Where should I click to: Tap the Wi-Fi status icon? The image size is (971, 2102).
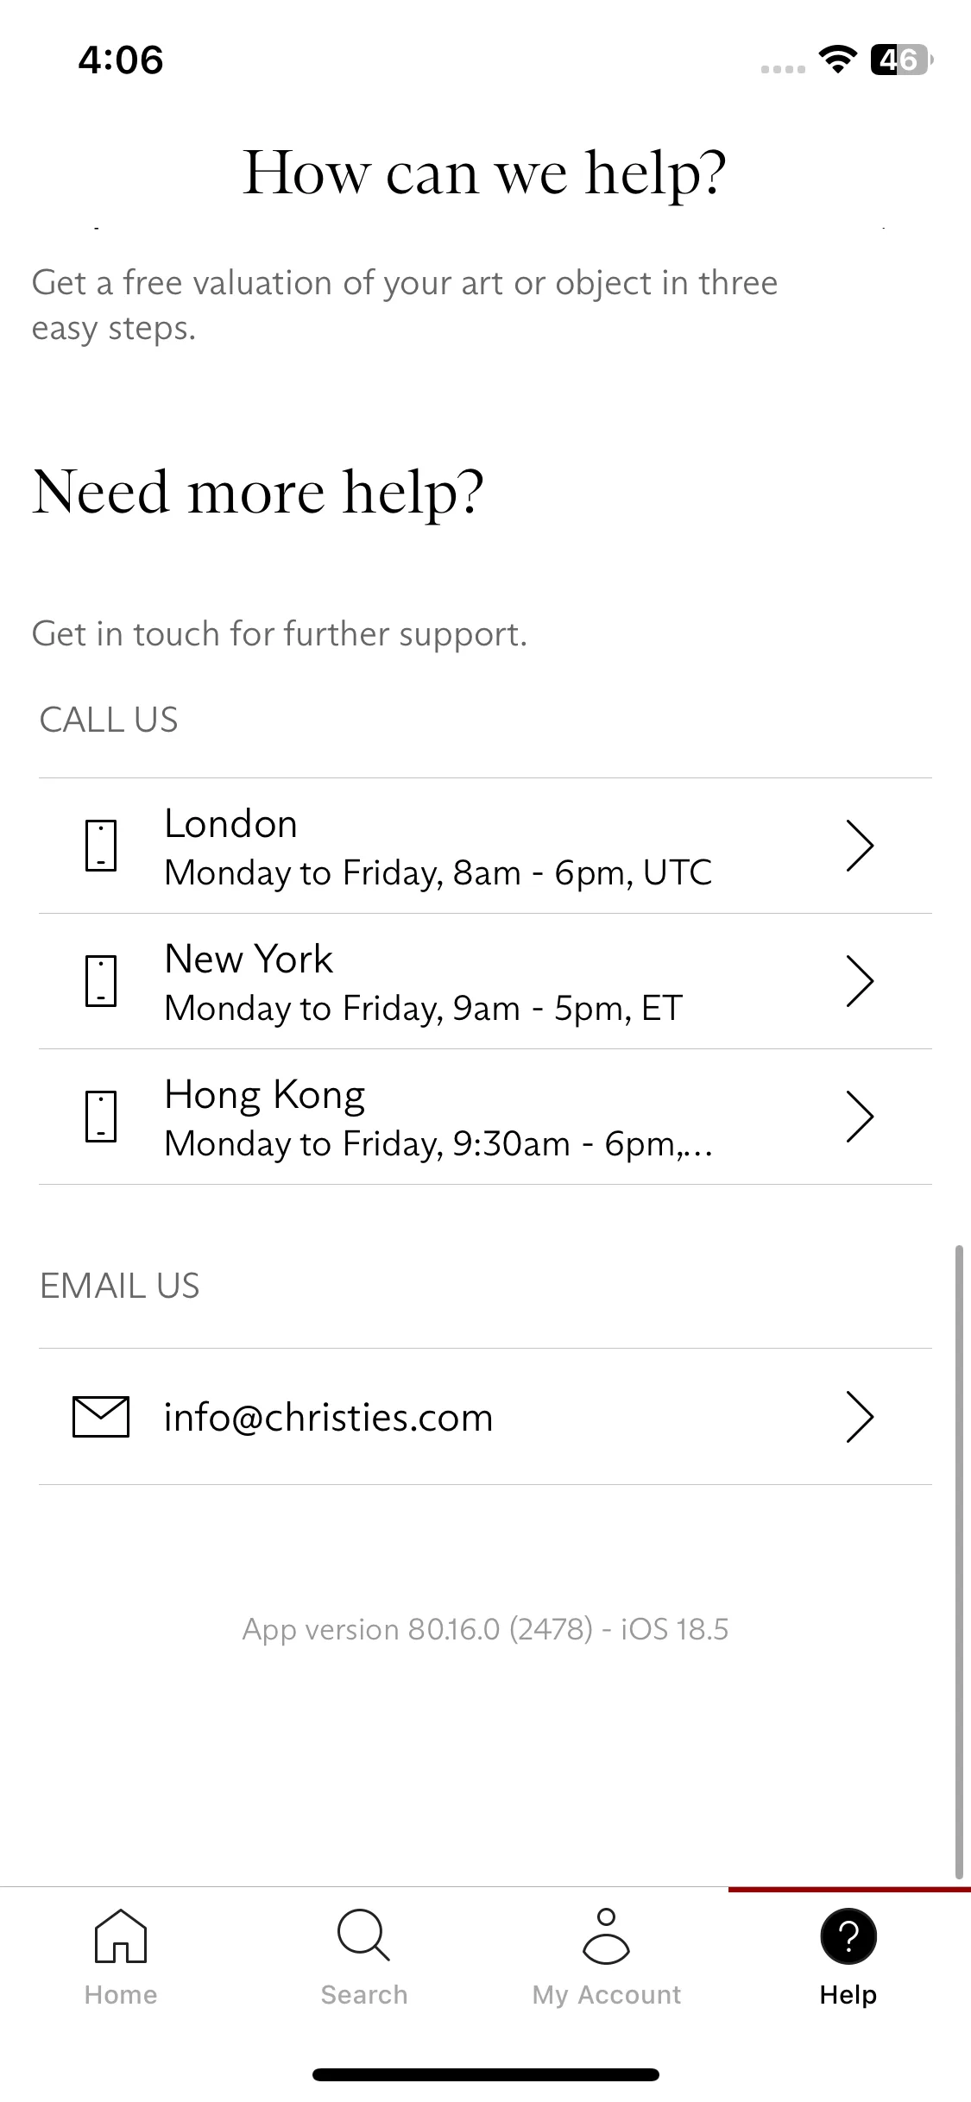coord(837,60)
